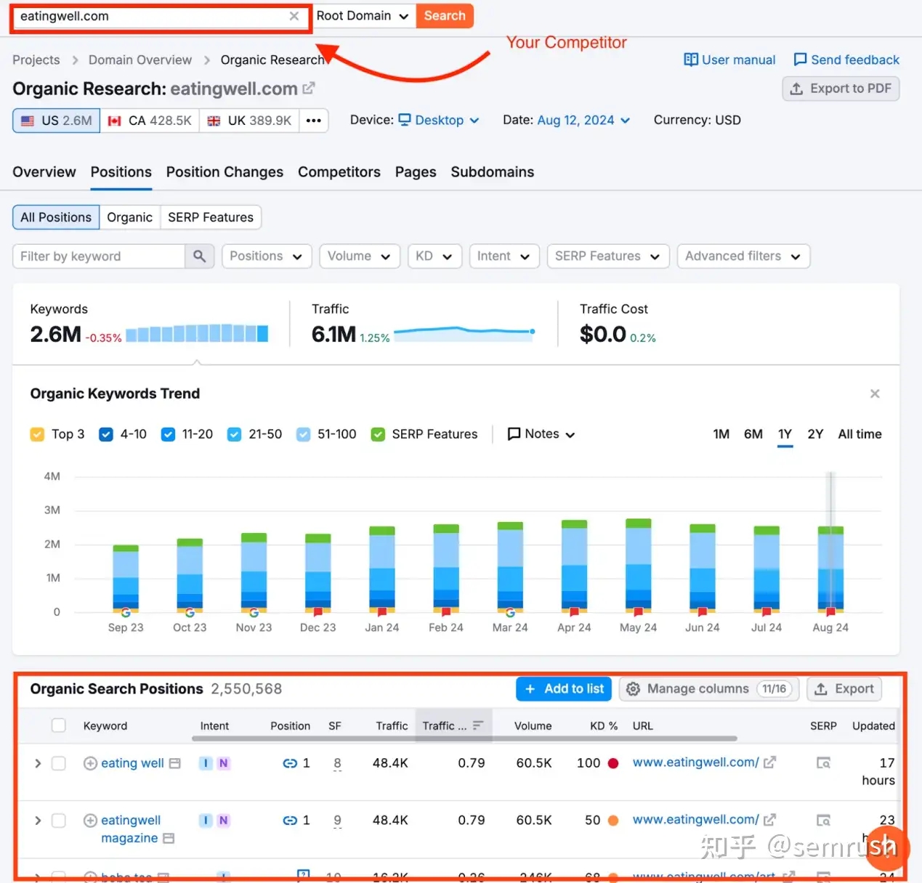Clear the eatingwell.com search field
The width and height of the screenshot is (922, 883).
click(294, 16)
